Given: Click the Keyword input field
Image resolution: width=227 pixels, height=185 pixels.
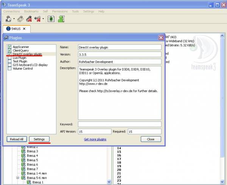Looking at the screenshot, I should click(120, 124).
